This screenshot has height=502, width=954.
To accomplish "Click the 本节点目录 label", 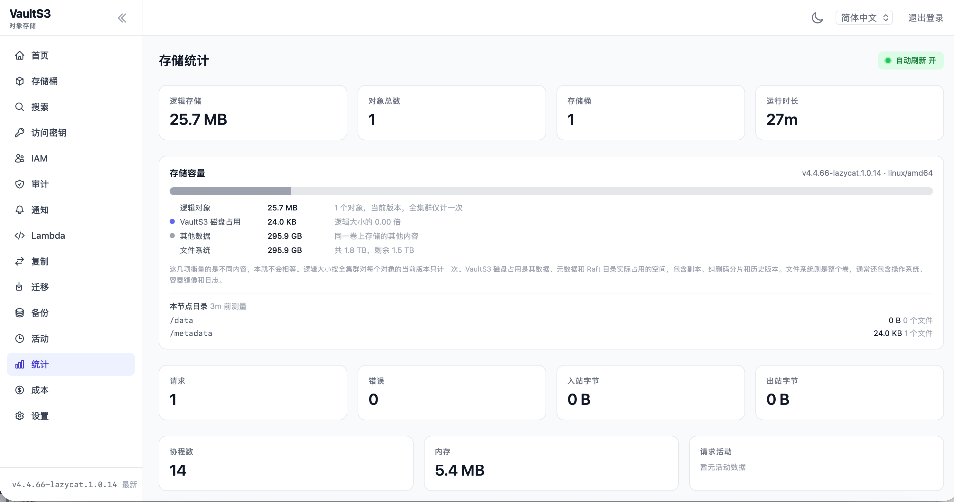I will pos(189,306).
